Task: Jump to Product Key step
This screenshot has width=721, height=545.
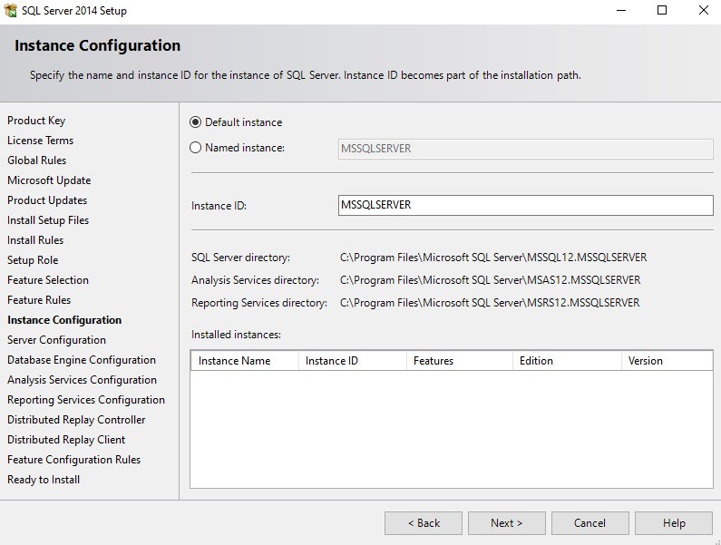Action: (x=36, y=121)
